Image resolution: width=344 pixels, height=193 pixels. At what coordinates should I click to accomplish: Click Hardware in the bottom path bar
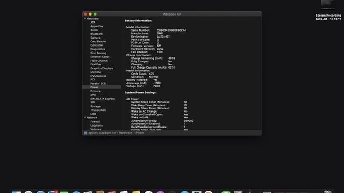125,133
